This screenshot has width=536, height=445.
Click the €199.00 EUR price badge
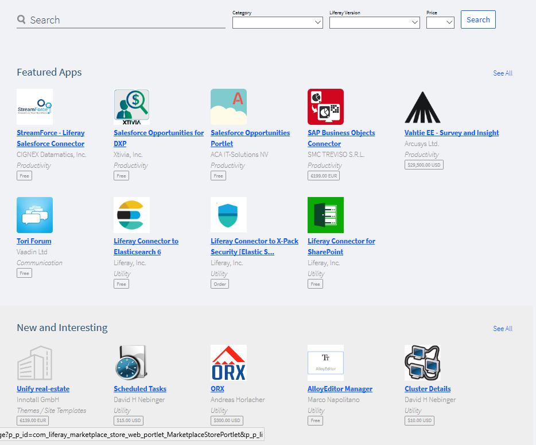pos(323,176)
